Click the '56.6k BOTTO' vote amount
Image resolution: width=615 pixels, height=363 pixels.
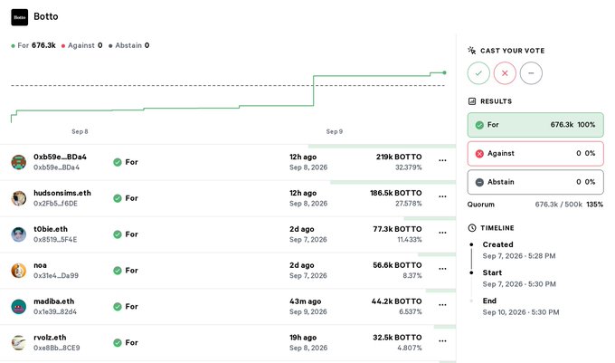[397, 265]
